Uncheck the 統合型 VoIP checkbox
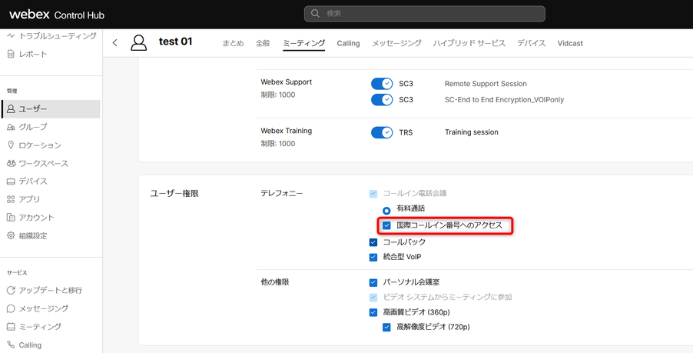Screen dimensions: 693x353 tap(373, 257)
